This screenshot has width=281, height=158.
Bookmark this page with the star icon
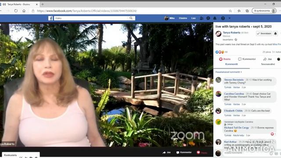pyautogui.click(x=230, y=11)
